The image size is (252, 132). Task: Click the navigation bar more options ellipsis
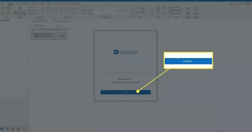coord(24,129)
